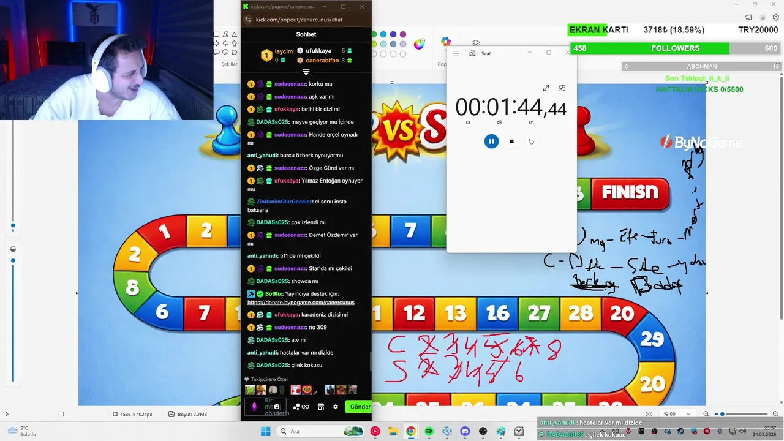Open the BotRix donate.bynogame.com link
Screen dimensions: 784x441
click(301, 302)
